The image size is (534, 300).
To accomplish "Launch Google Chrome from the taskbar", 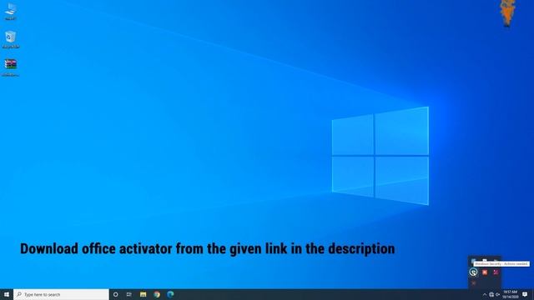I will [157, 294].
